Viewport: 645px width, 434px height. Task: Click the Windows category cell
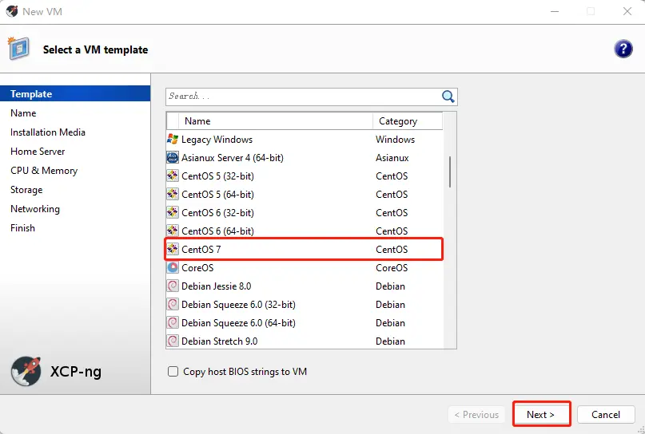click(x=396, y=140)
